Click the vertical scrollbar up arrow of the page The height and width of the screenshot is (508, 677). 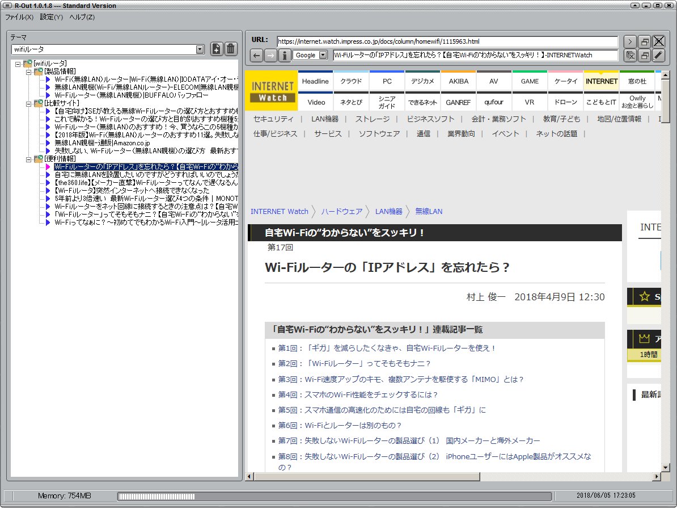[x=665, y=75]
